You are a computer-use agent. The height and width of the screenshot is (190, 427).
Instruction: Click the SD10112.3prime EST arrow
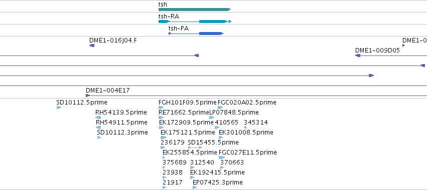99,137
